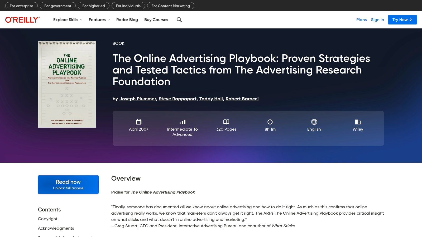Select the For Content Marketing pill
The image size is (422, 237).
[171, 6]
